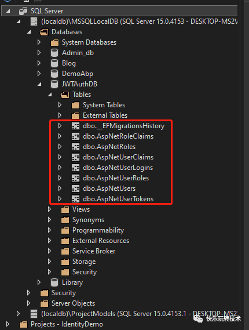This screenshot has height=330, width=249.
Task: Click the Blog database cylinder icon
Action: (54, 63)
